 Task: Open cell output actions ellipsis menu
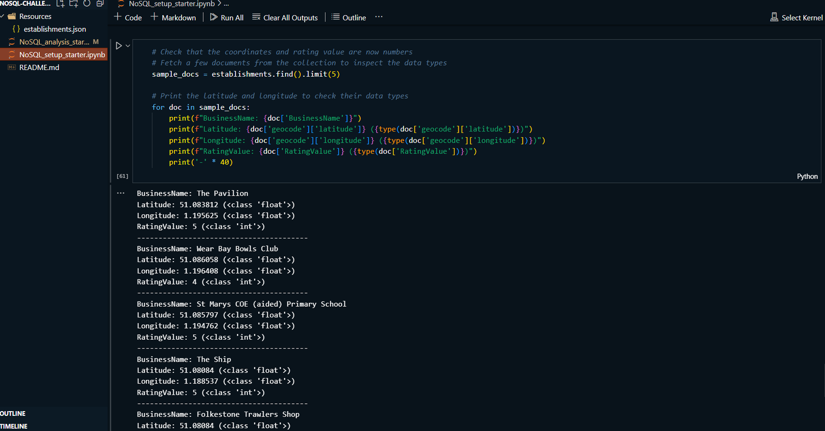point(120,193)
